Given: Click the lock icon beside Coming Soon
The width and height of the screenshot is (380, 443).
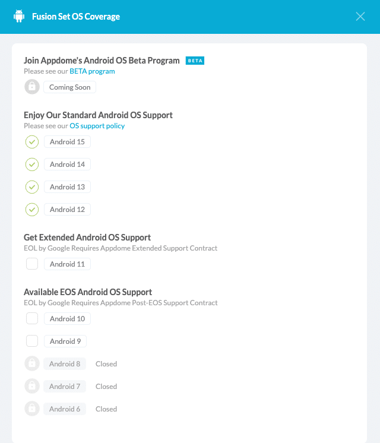Looking at the screenshot, I should (x=32, y=87).
